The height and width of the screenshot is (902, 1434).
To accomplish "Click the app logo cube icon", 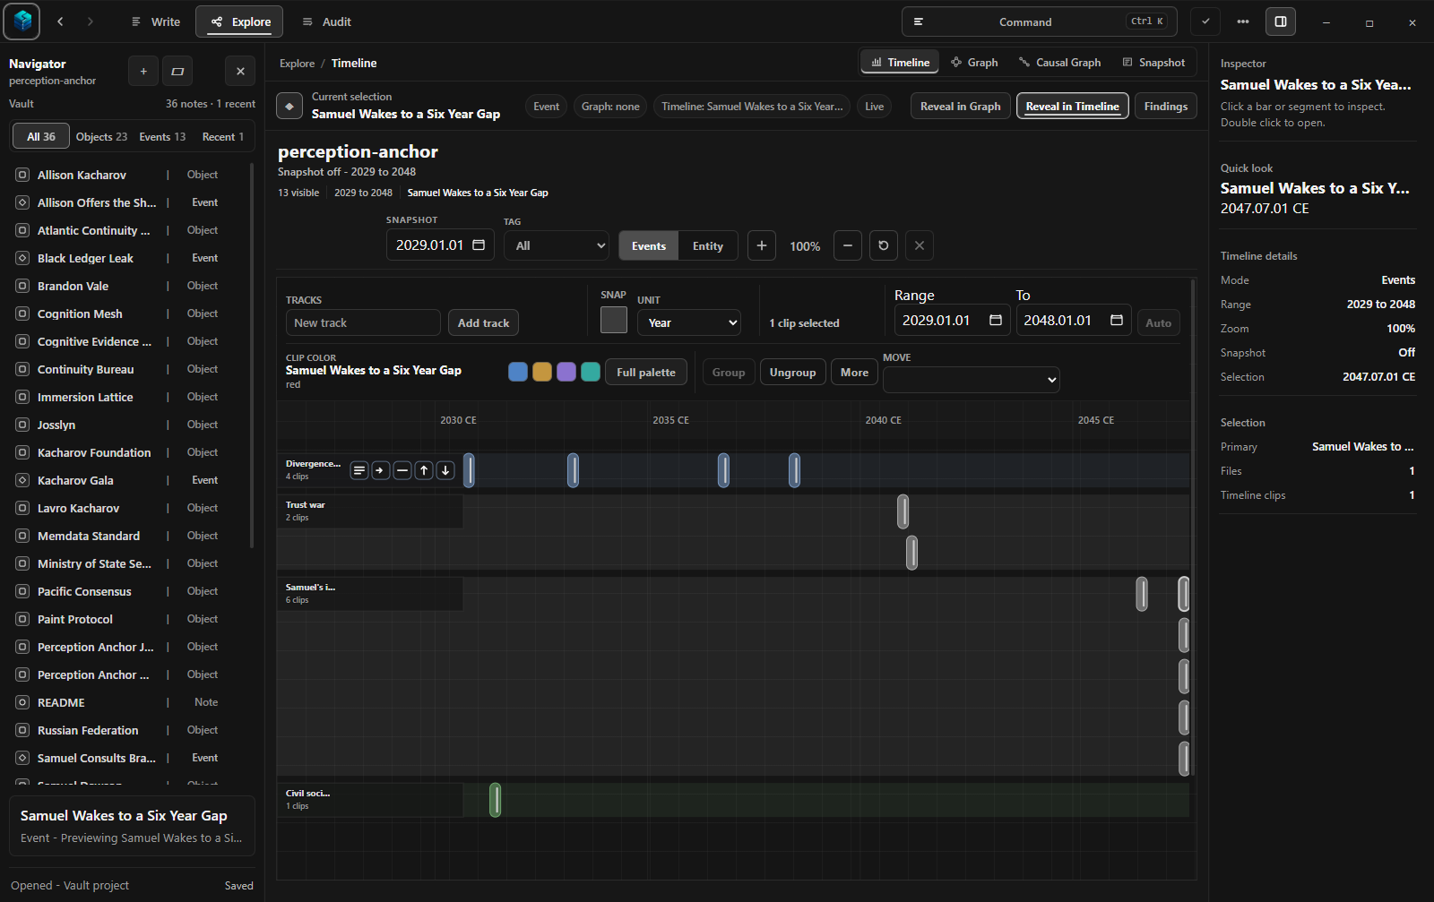I will (x=22, y=21).
